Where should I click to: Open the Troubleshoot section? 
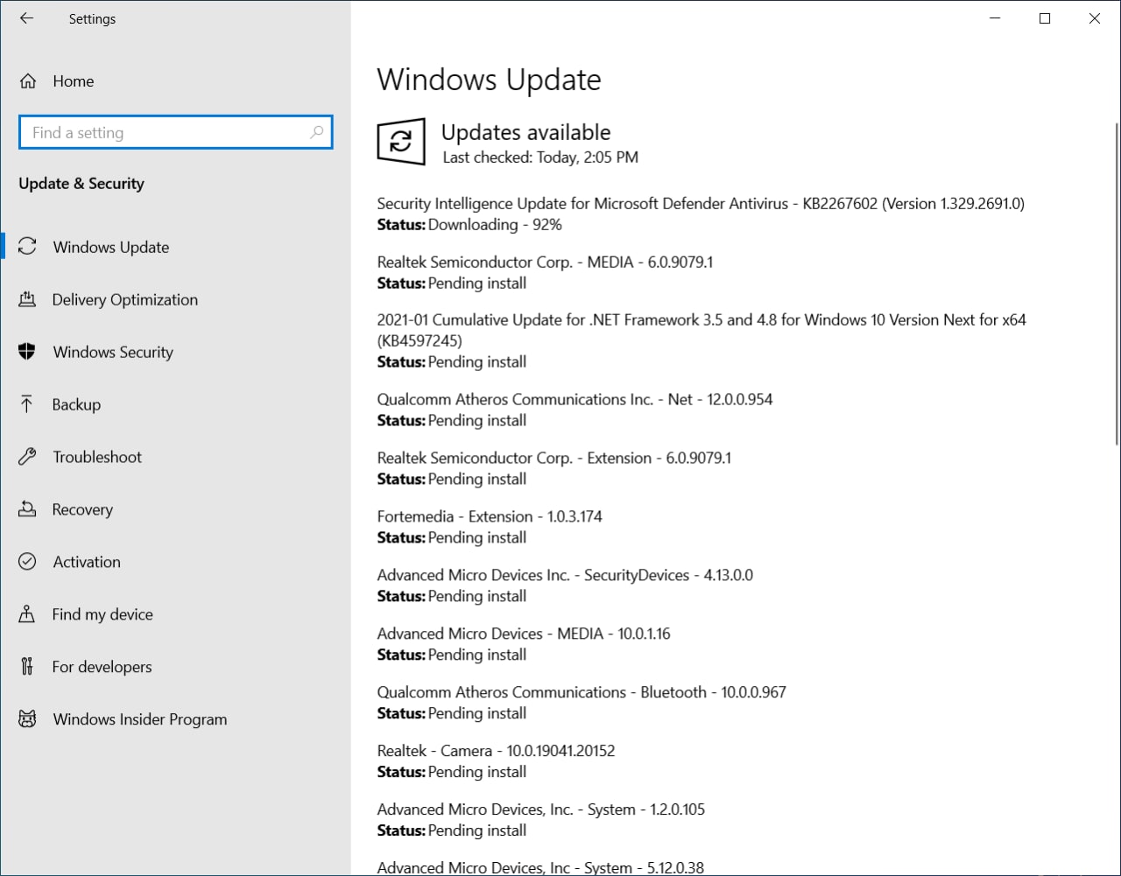[x=175, y=457]
